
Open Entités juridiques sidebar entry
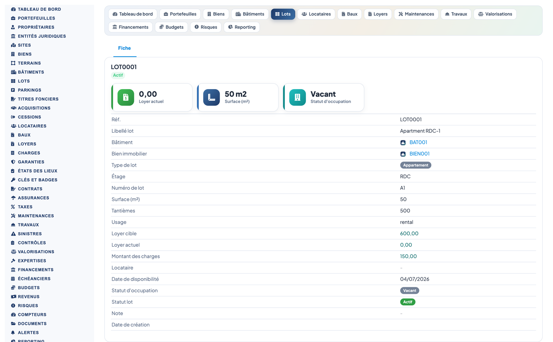pyautogui.click(x=38, y=36)
